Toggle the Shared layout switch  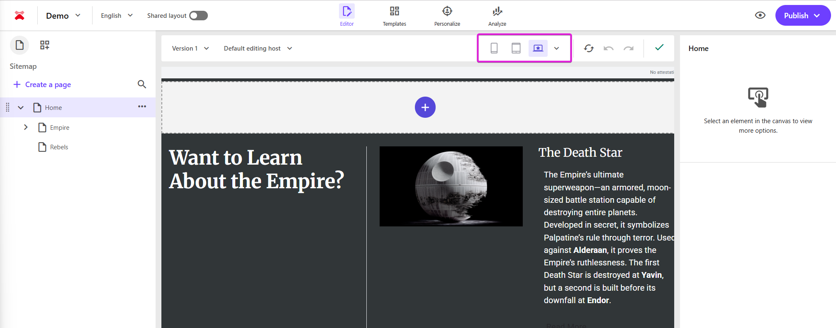tap(198, 16)
